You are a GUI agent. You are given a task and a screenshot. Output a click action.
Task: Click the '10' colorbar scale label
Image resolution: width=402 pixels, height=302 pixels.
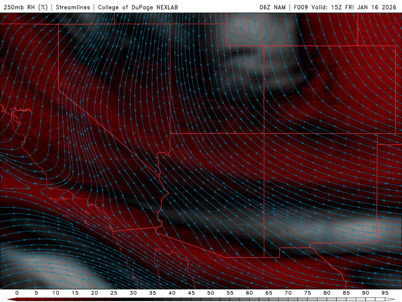click(56, 293)
